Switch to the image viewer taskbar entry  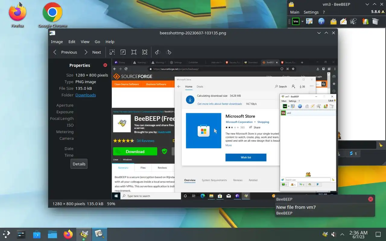99,234
